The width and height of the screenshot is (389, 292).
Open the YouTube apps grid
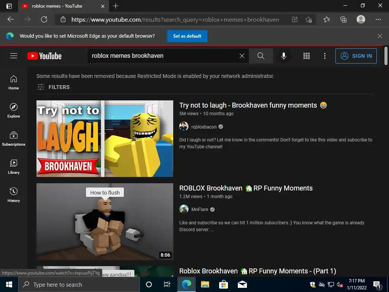307,56
